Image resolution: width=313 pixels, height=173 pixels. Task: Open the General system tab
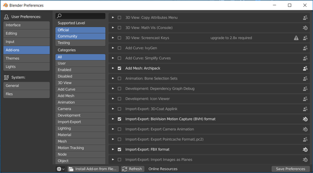(26, 86)
